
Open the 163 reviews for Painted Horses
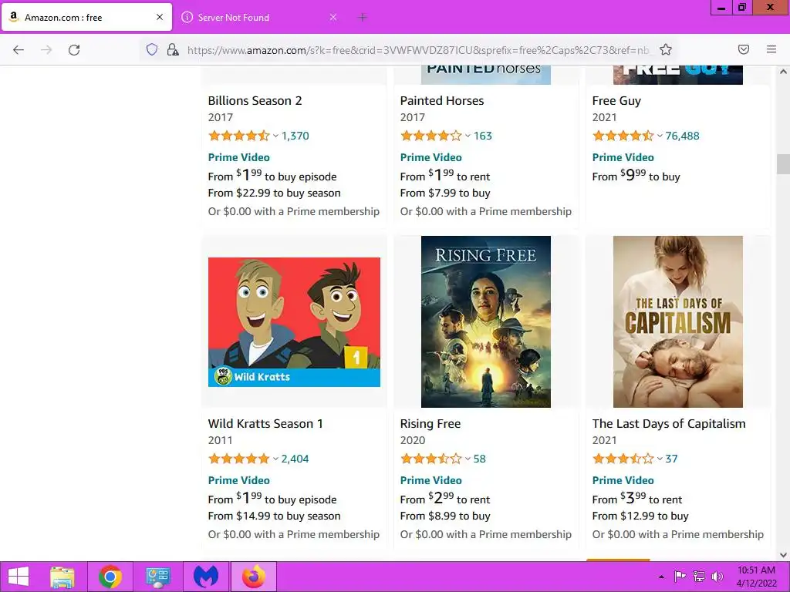(483, 136)
